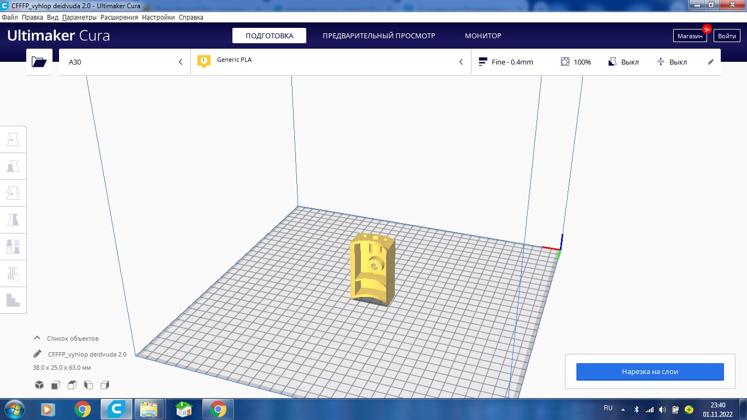Image resolution: width=747 pixels, height=420 pixels.
Task: Select the Move tool in left toolbar
Action: click(x=13, y=140)
